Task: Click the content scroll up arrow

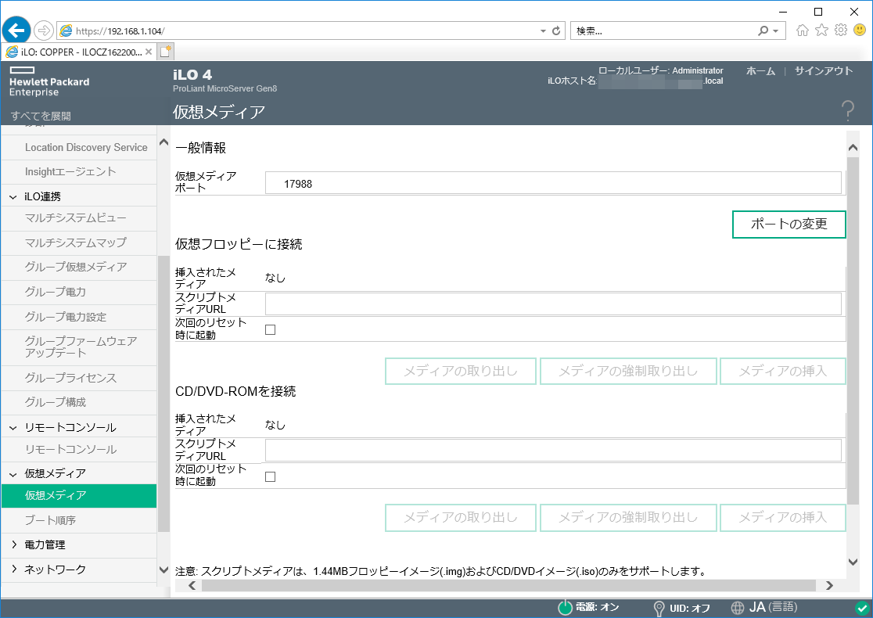Action: [x=853, y=148]
